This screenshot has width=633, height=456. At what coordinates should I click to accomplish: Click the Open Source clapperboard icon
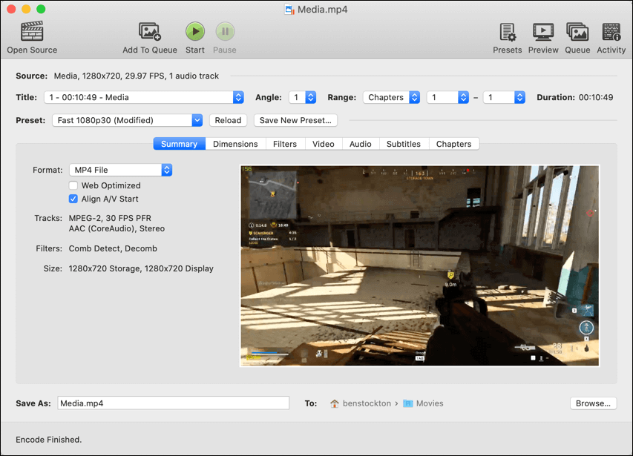(x=32, y=32)
